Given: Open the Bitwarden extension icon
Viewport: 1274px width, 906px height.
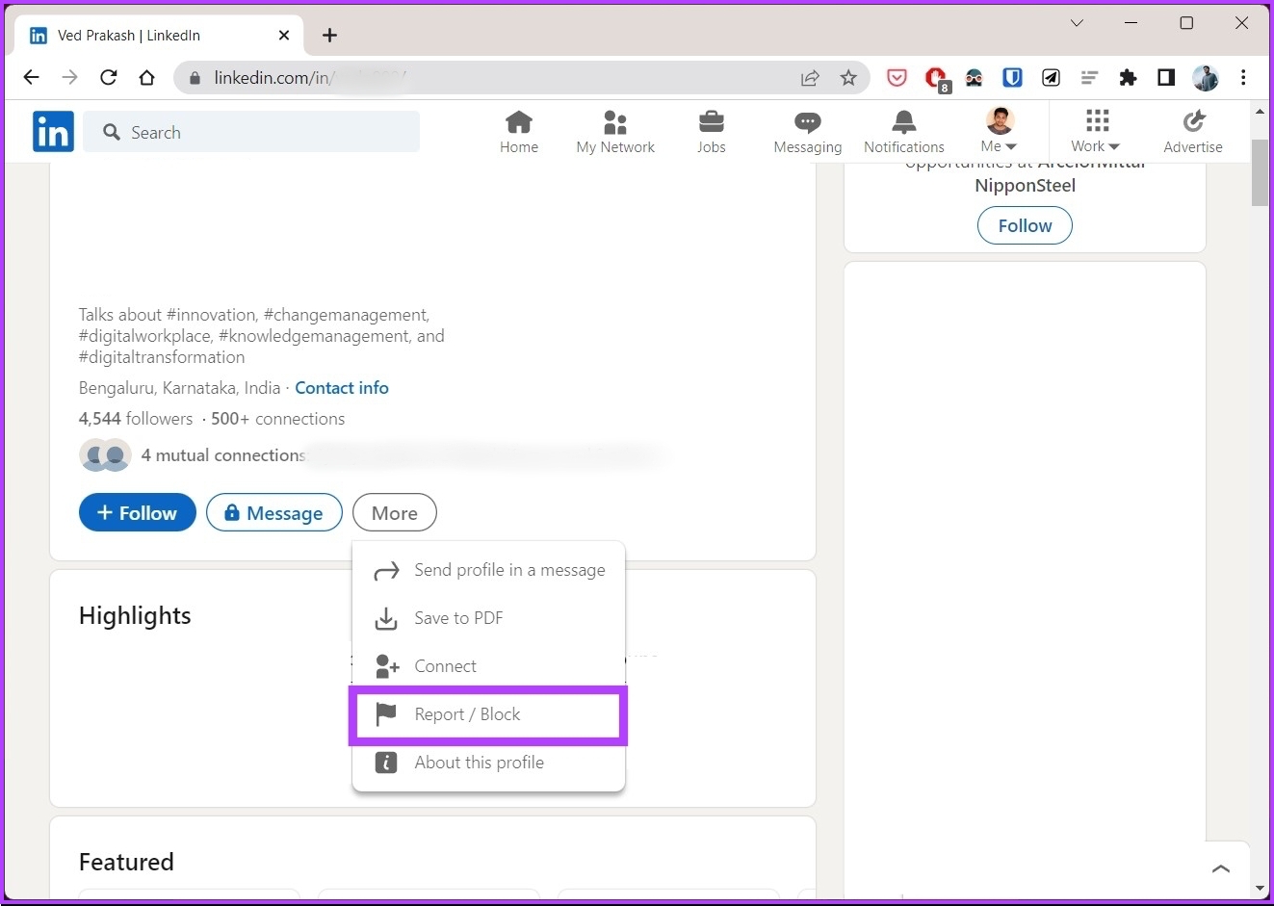Looking at the screenshot, I should (x=1012, y=78).
